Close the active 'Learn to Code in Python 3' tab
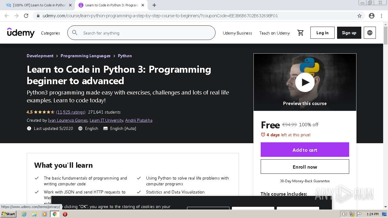Screen dimensions: 388x218 [x=143, y=5]
